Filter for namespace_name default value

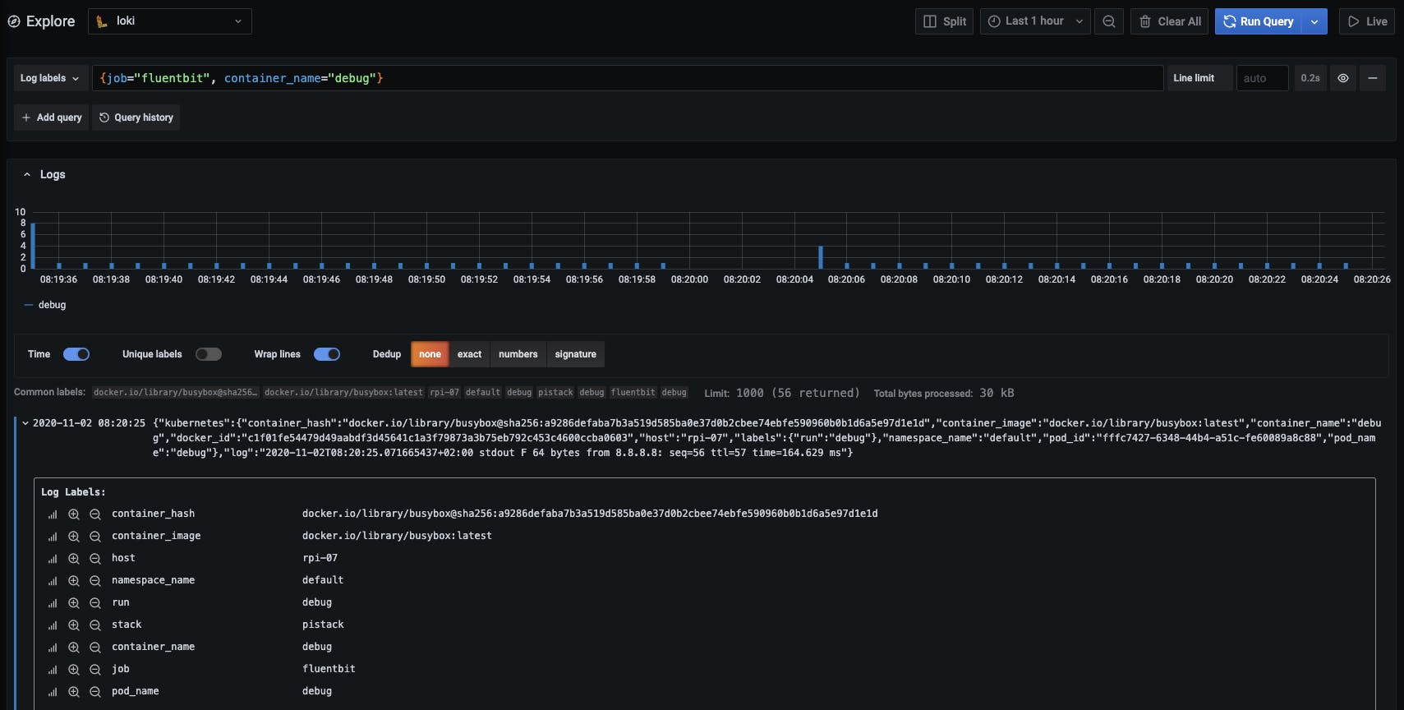[74, 581]
